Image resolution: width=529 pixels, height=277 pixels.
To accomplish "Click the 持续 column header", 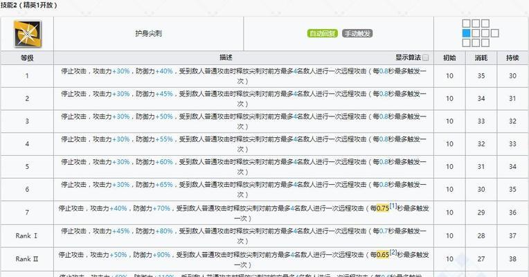I will (512, 57).
